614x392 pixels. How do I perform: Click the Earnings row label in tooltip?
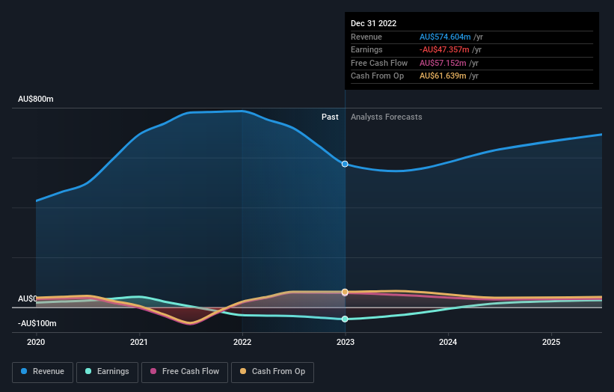366,49
